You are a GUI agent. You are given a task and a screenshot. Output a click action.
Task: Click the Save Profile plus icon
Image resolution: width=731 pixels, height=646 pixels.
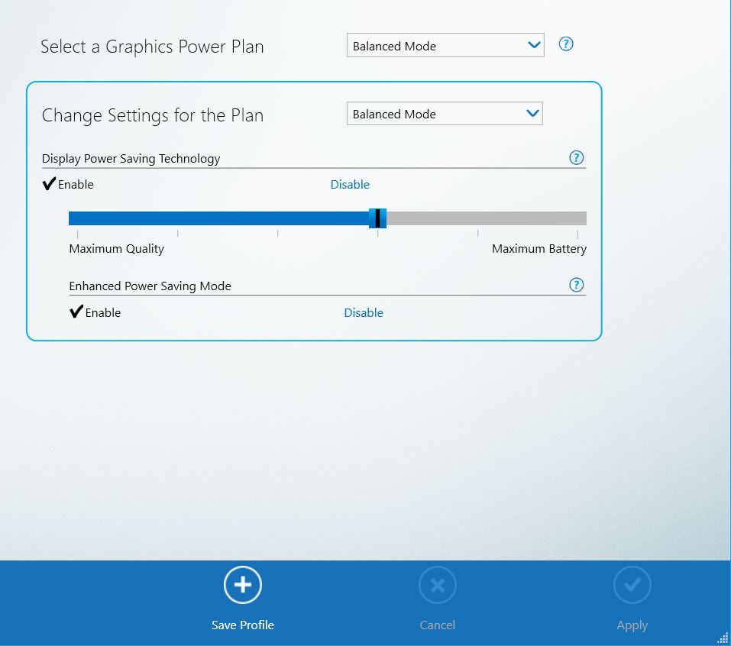pos(242,585)
